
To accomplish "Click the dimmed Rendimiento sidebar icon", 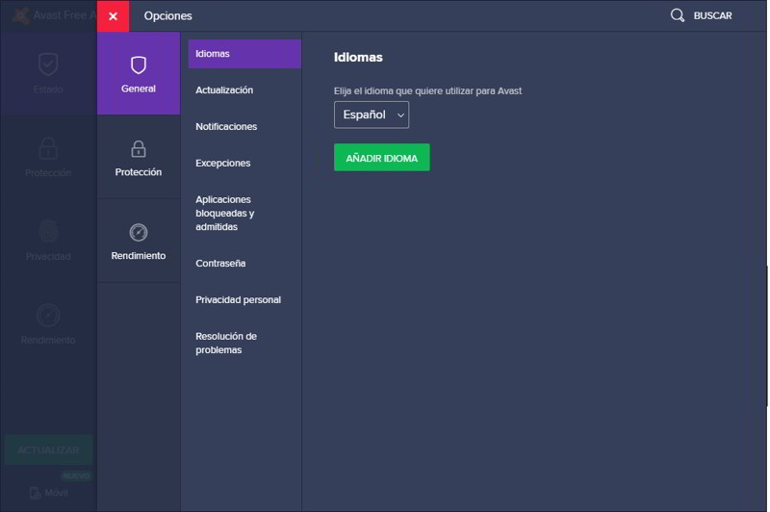I will tap(48, 315).
